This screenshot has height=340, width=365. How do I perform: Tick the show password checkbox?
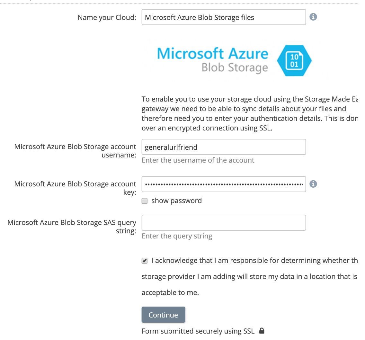coord(145,201)
